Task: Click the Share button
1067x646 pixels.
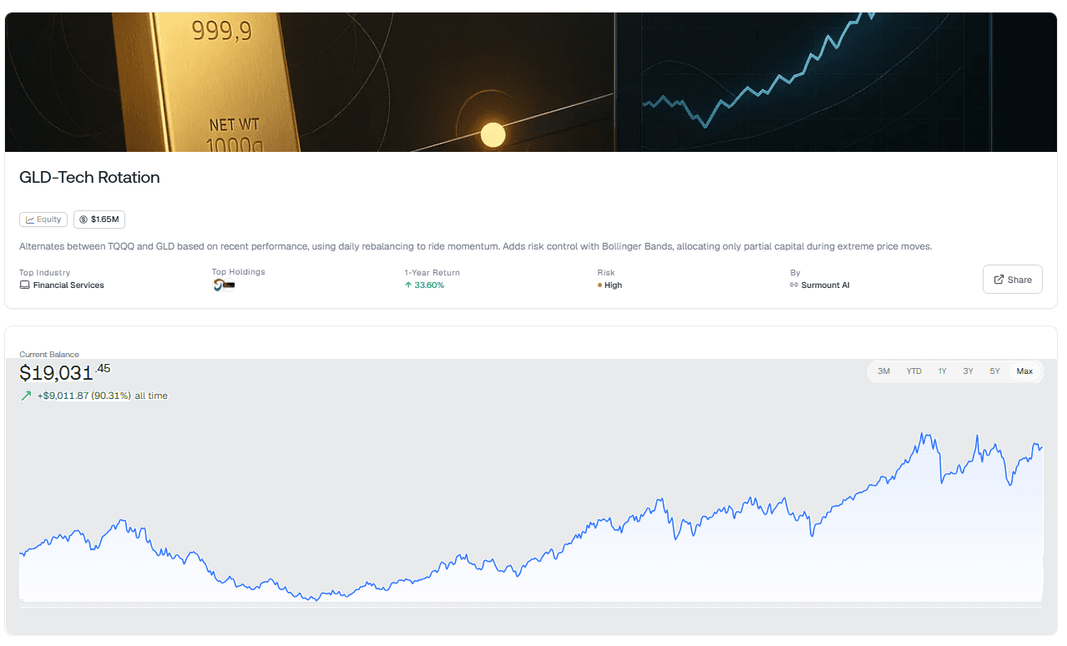Action: click(1012, 280)
